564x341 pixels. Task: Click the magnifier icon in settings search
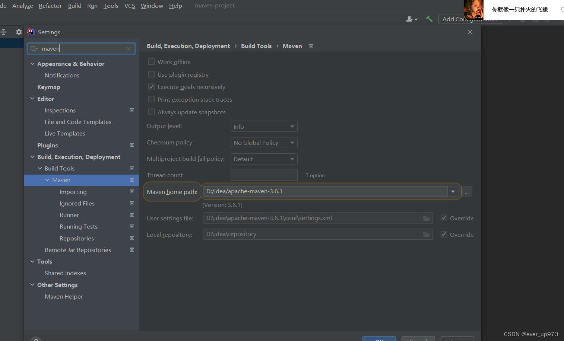pos(34,49)
